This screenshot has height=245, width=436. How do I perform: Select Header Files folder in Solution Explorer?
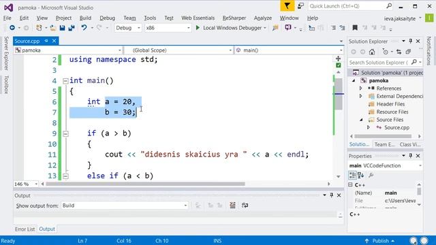(x=390, y=104)
